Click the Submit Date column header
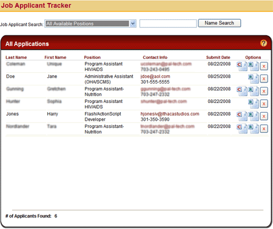Viewport: 273px width, 229px height. [218, 58]
